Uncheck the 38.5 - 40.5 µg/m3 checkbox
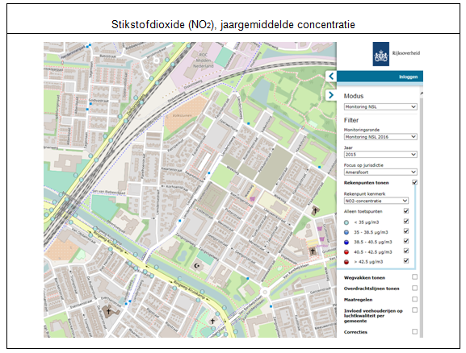This screenshot has width=466, height=353. coord(406,241)
